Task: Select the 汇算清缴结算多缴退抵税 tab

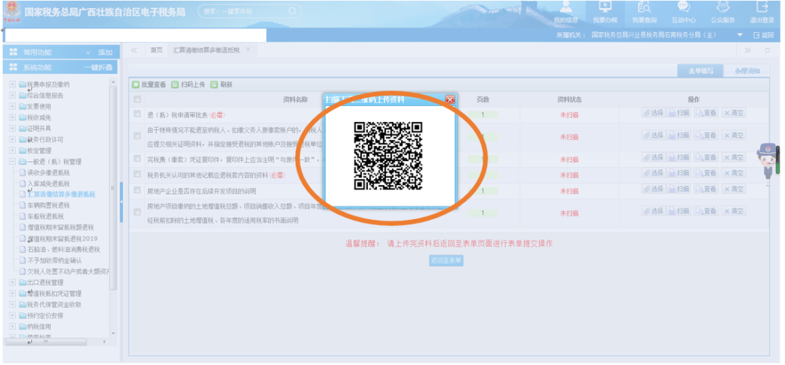Action: [206, 50]
